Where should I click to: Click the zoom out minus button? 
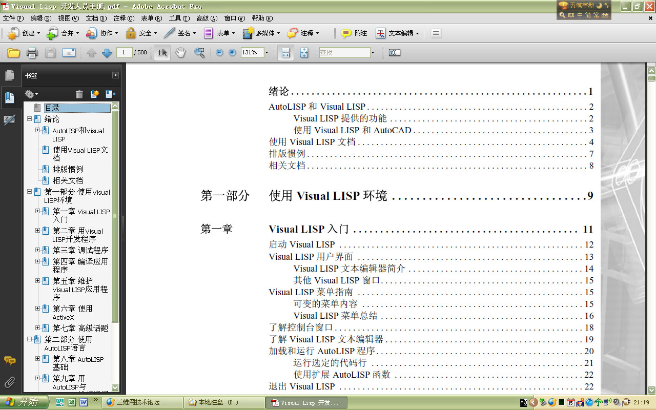point(219,52)
